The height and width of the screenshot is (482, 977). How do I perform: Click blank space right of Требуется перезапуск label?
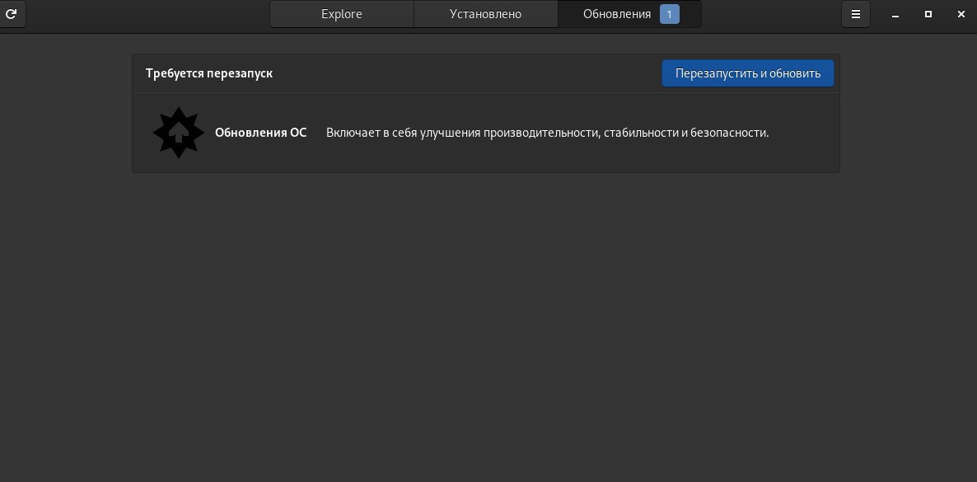coord(461,73)
